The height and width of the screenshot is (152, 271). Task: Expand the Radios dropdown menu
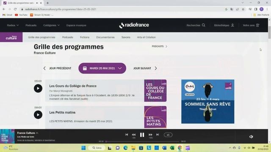[x=13, y=25]
